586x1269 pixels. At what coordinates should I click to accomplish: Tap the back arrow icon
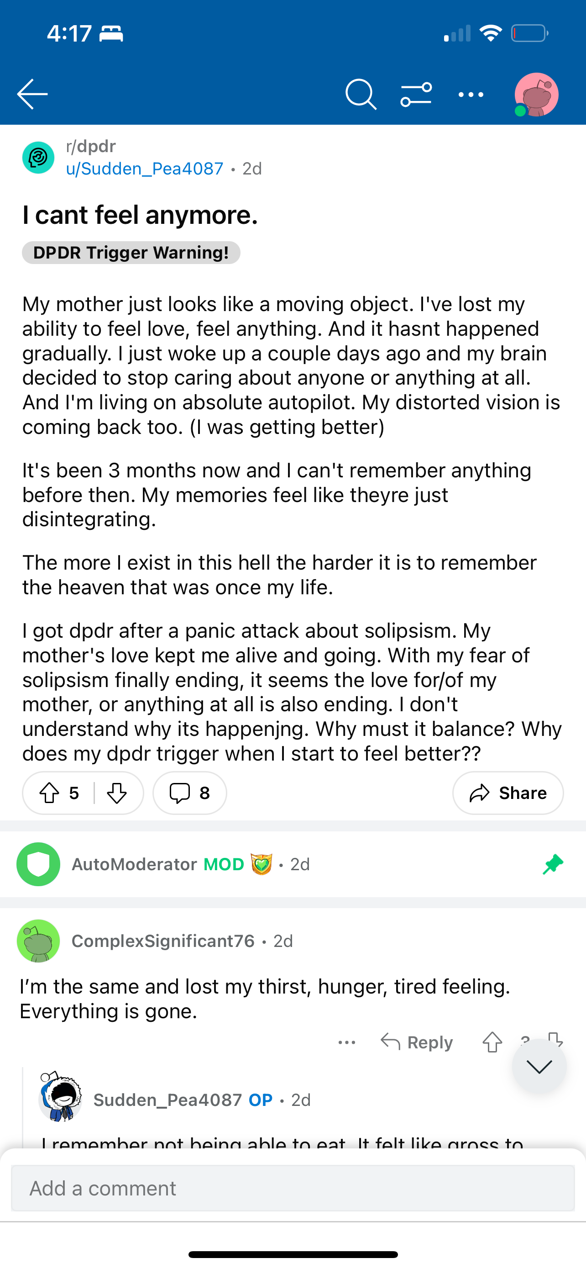point(32,94)
